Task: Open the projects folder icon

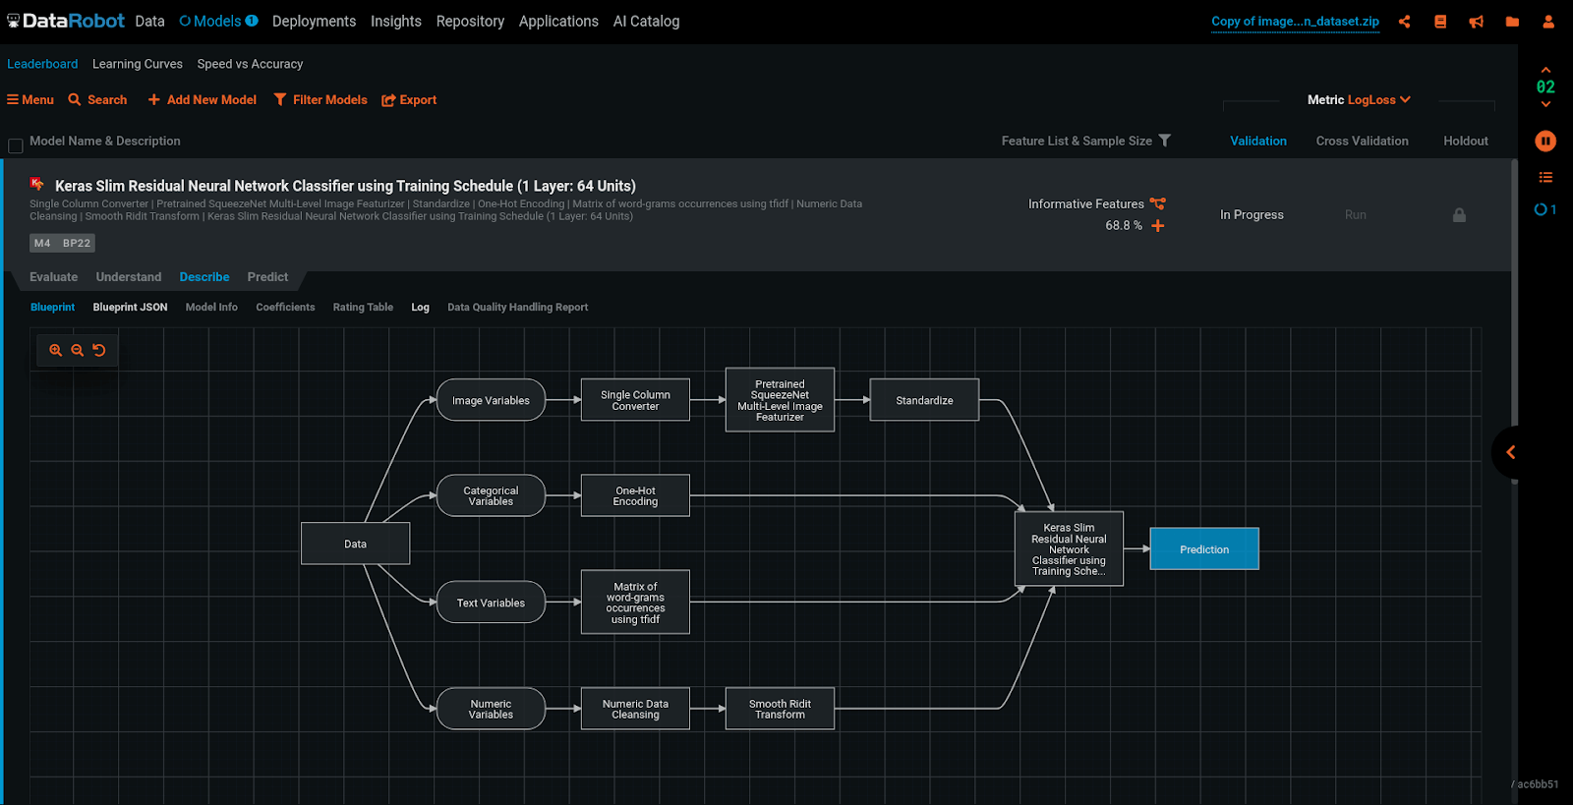Action: pyautogui.click(x=1512, y=22)
